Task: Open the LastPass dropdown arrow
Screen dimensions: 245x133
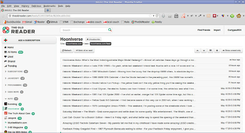Action: coord(217,16)
